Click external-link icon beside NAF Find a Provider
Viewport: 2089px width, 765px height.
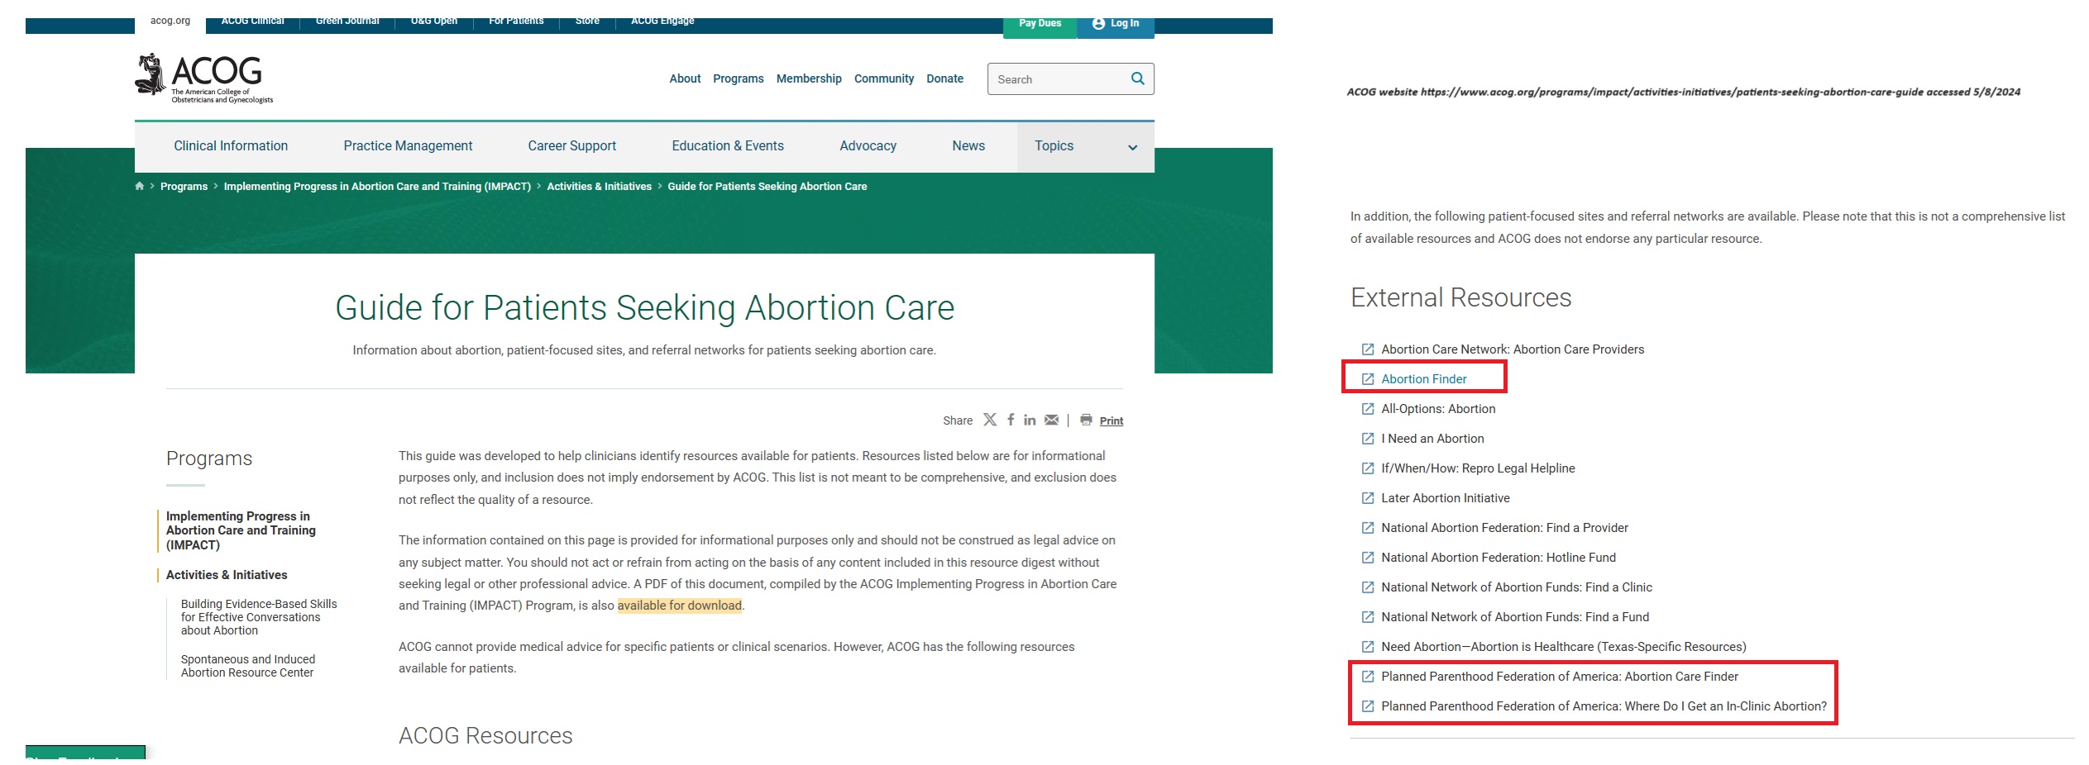click(1368, 528)
